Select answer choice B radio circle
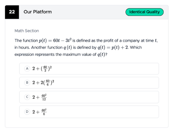This screenshot has height=134, width=173. [x=27, y=82]
